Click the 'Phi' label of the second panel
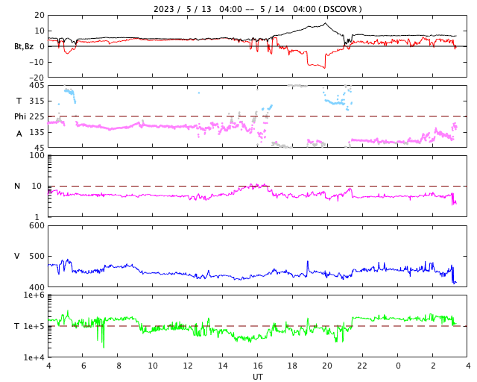This screenshot has height=382, width=477. (20, 116)
